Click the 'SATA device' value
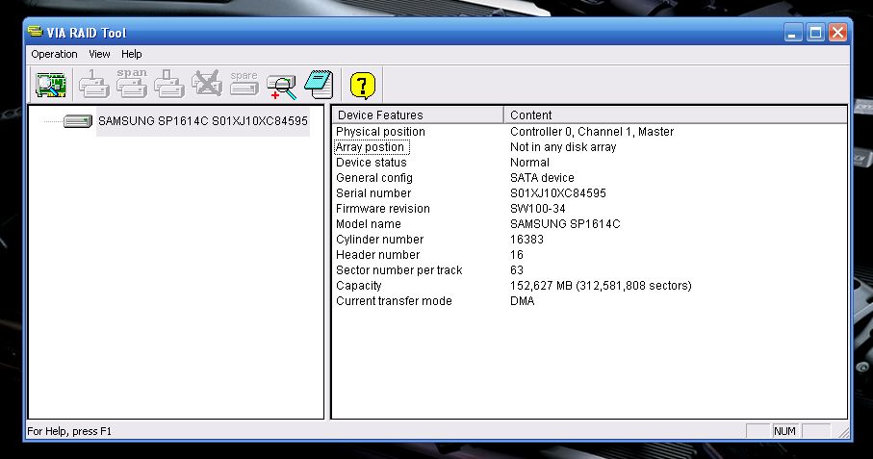873x459 pixels. tap(542, 178)
